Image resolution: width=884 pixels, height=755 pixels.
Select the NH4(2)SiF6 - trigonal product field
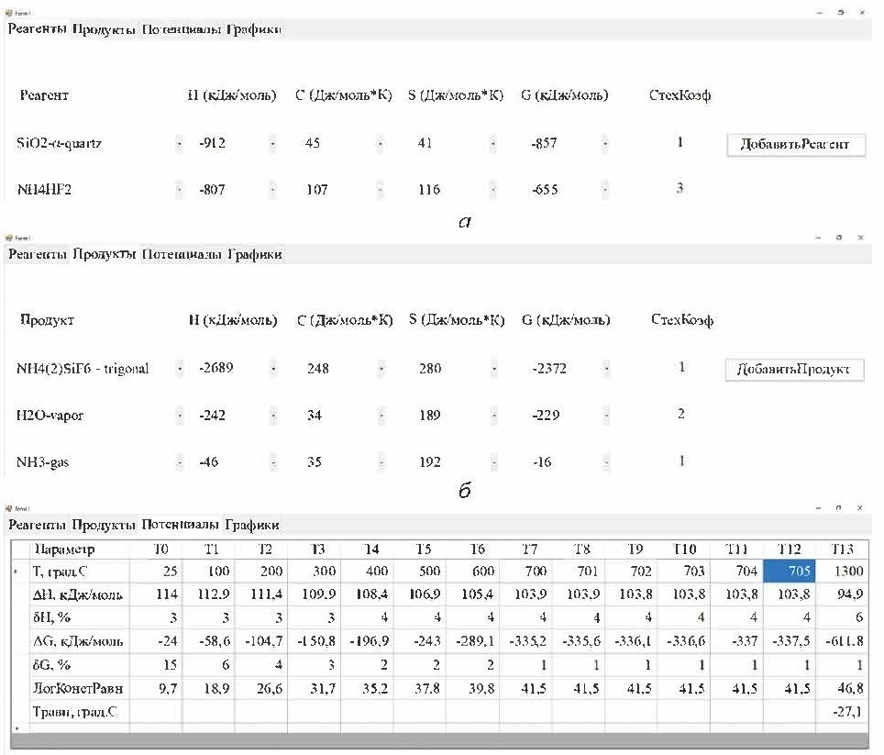(x=83, y=369)
